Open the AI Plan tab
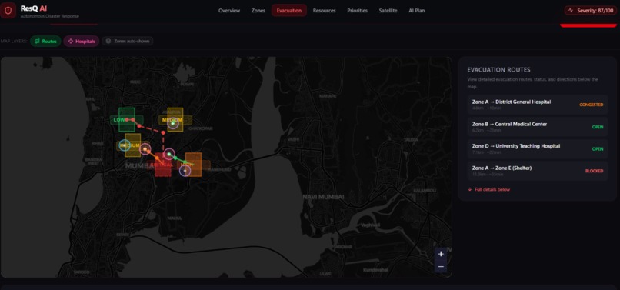The image size is (620, 290). tap(417, 11)
